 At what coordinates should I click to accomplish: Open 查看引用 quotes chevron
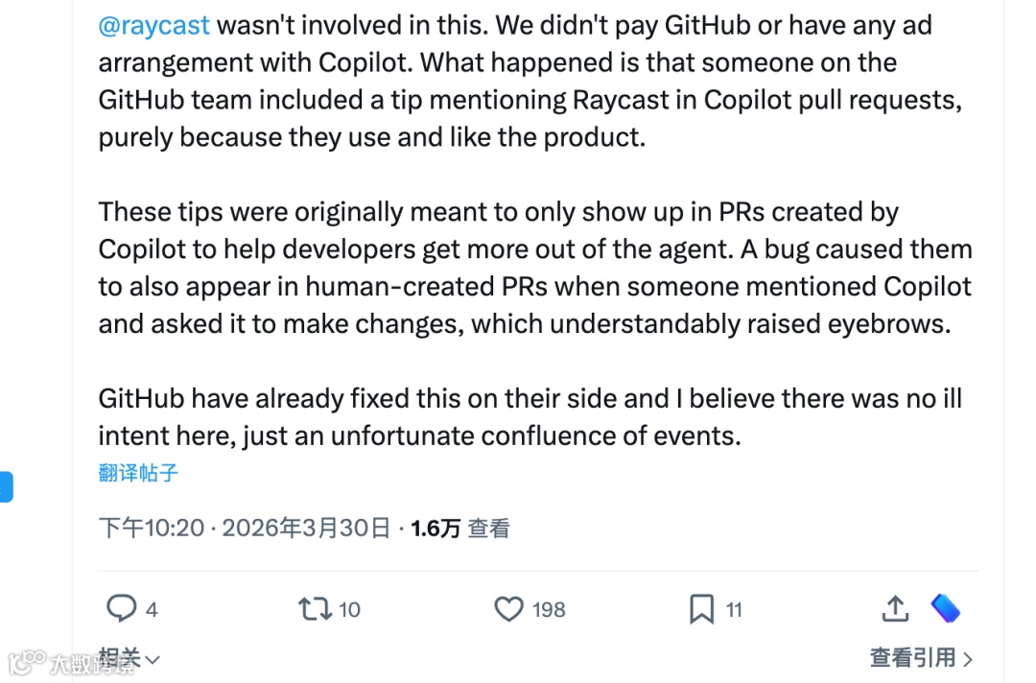click(967, 659)
